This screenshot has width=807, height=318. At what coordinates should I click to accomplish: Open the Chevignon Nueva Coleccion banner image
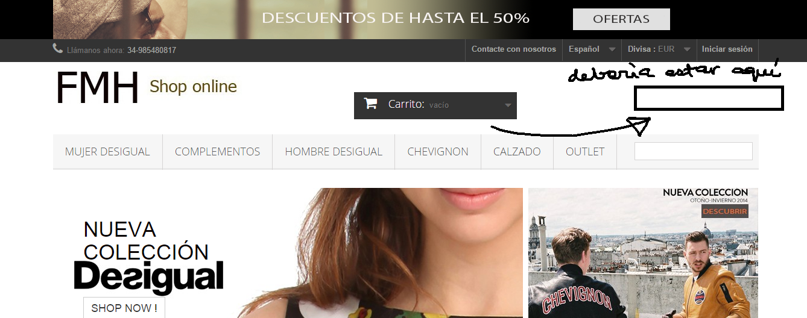point(643,253)
